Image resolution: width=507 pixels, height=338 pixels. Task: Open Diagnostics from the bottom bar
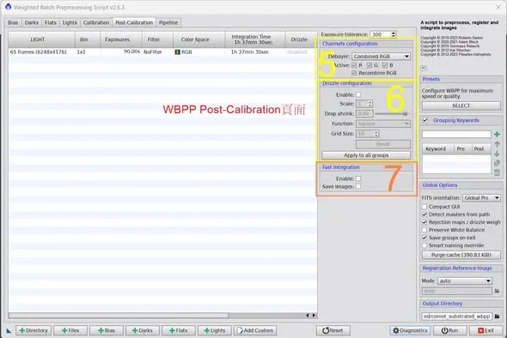(x=410, y=330)
